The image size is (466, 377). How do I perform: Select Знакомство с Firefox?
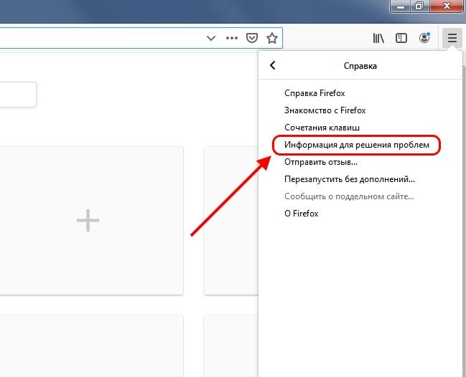pyautogui.click(x=360, y=110)
